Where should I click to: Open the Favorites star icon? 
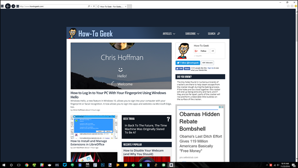(288, 6)
